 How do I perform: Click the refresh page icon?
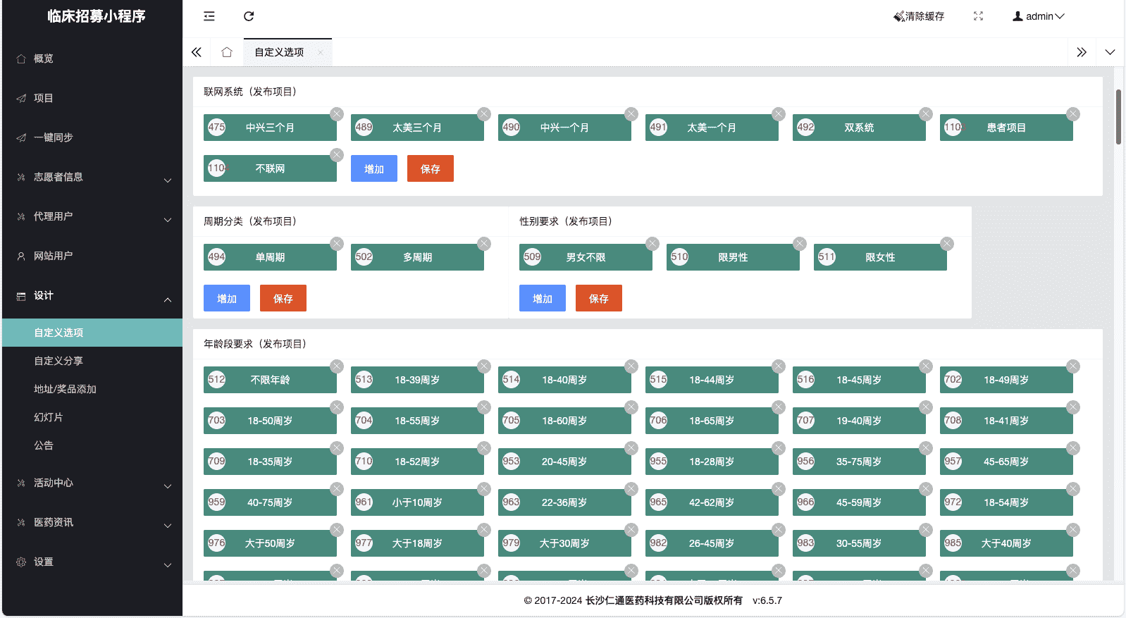[x=249, y=16]
